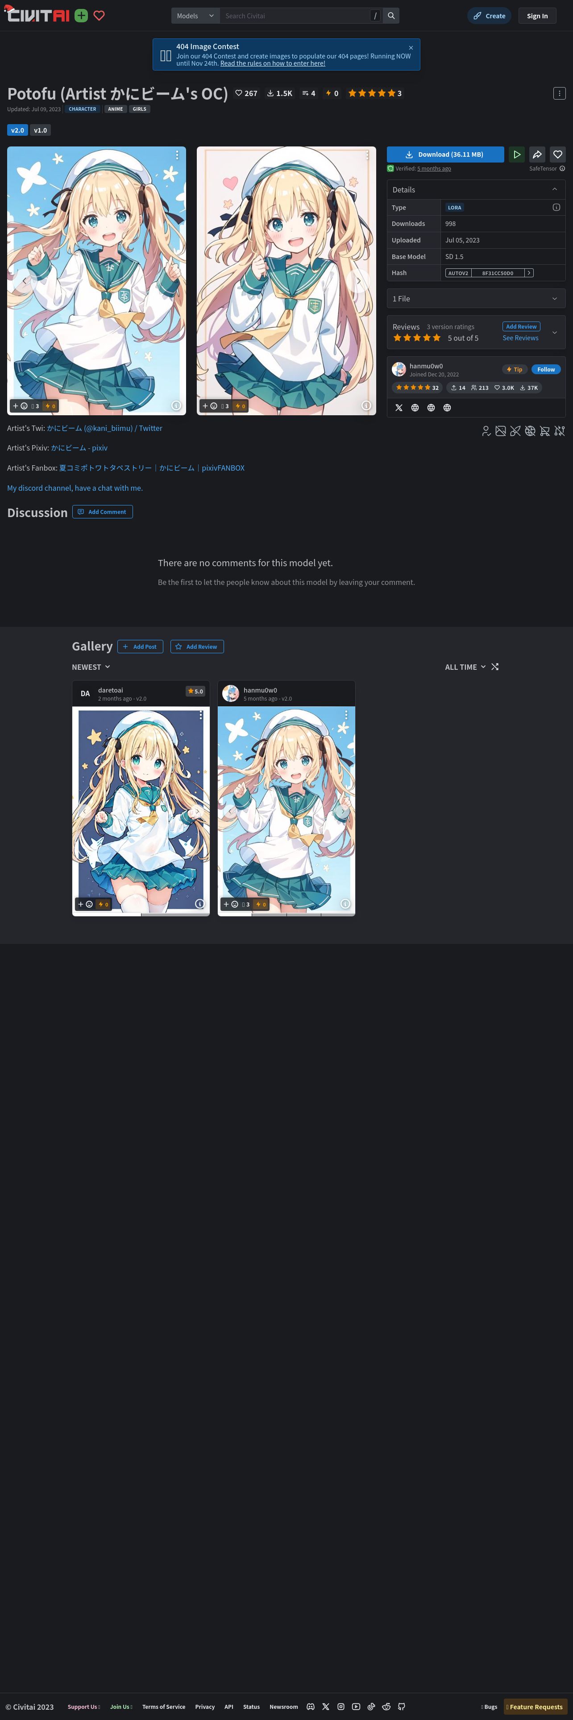Add reaction on second showcase image

pos(210,406)
